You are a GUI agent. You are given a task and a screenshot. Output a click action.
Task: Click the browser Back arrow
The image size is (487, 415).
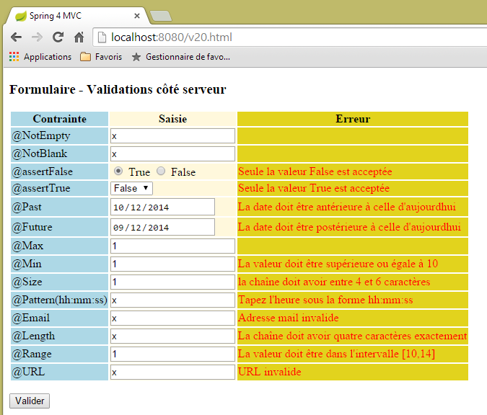click(16, 37)
